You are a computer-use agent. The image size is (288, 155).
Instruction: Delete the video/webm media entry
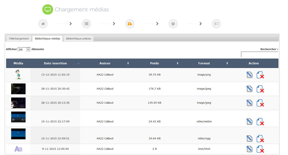pyautogui.click(x=260, y=122)
